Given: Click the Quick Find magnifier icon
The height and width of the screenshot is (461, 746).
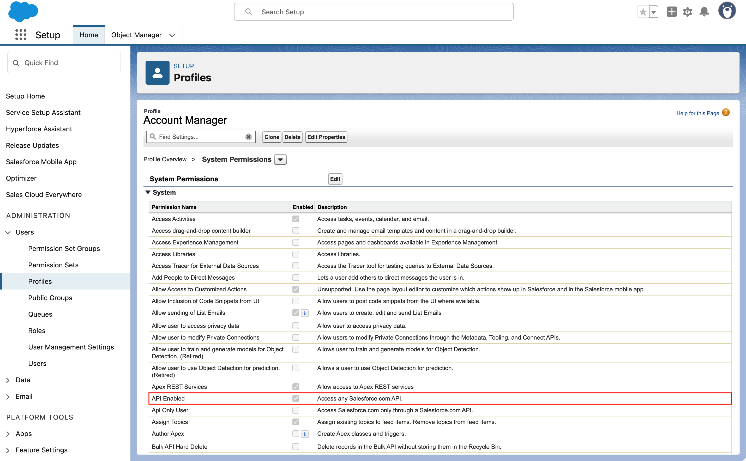Looking at the screenshot, I should click(x=16, y=63).
